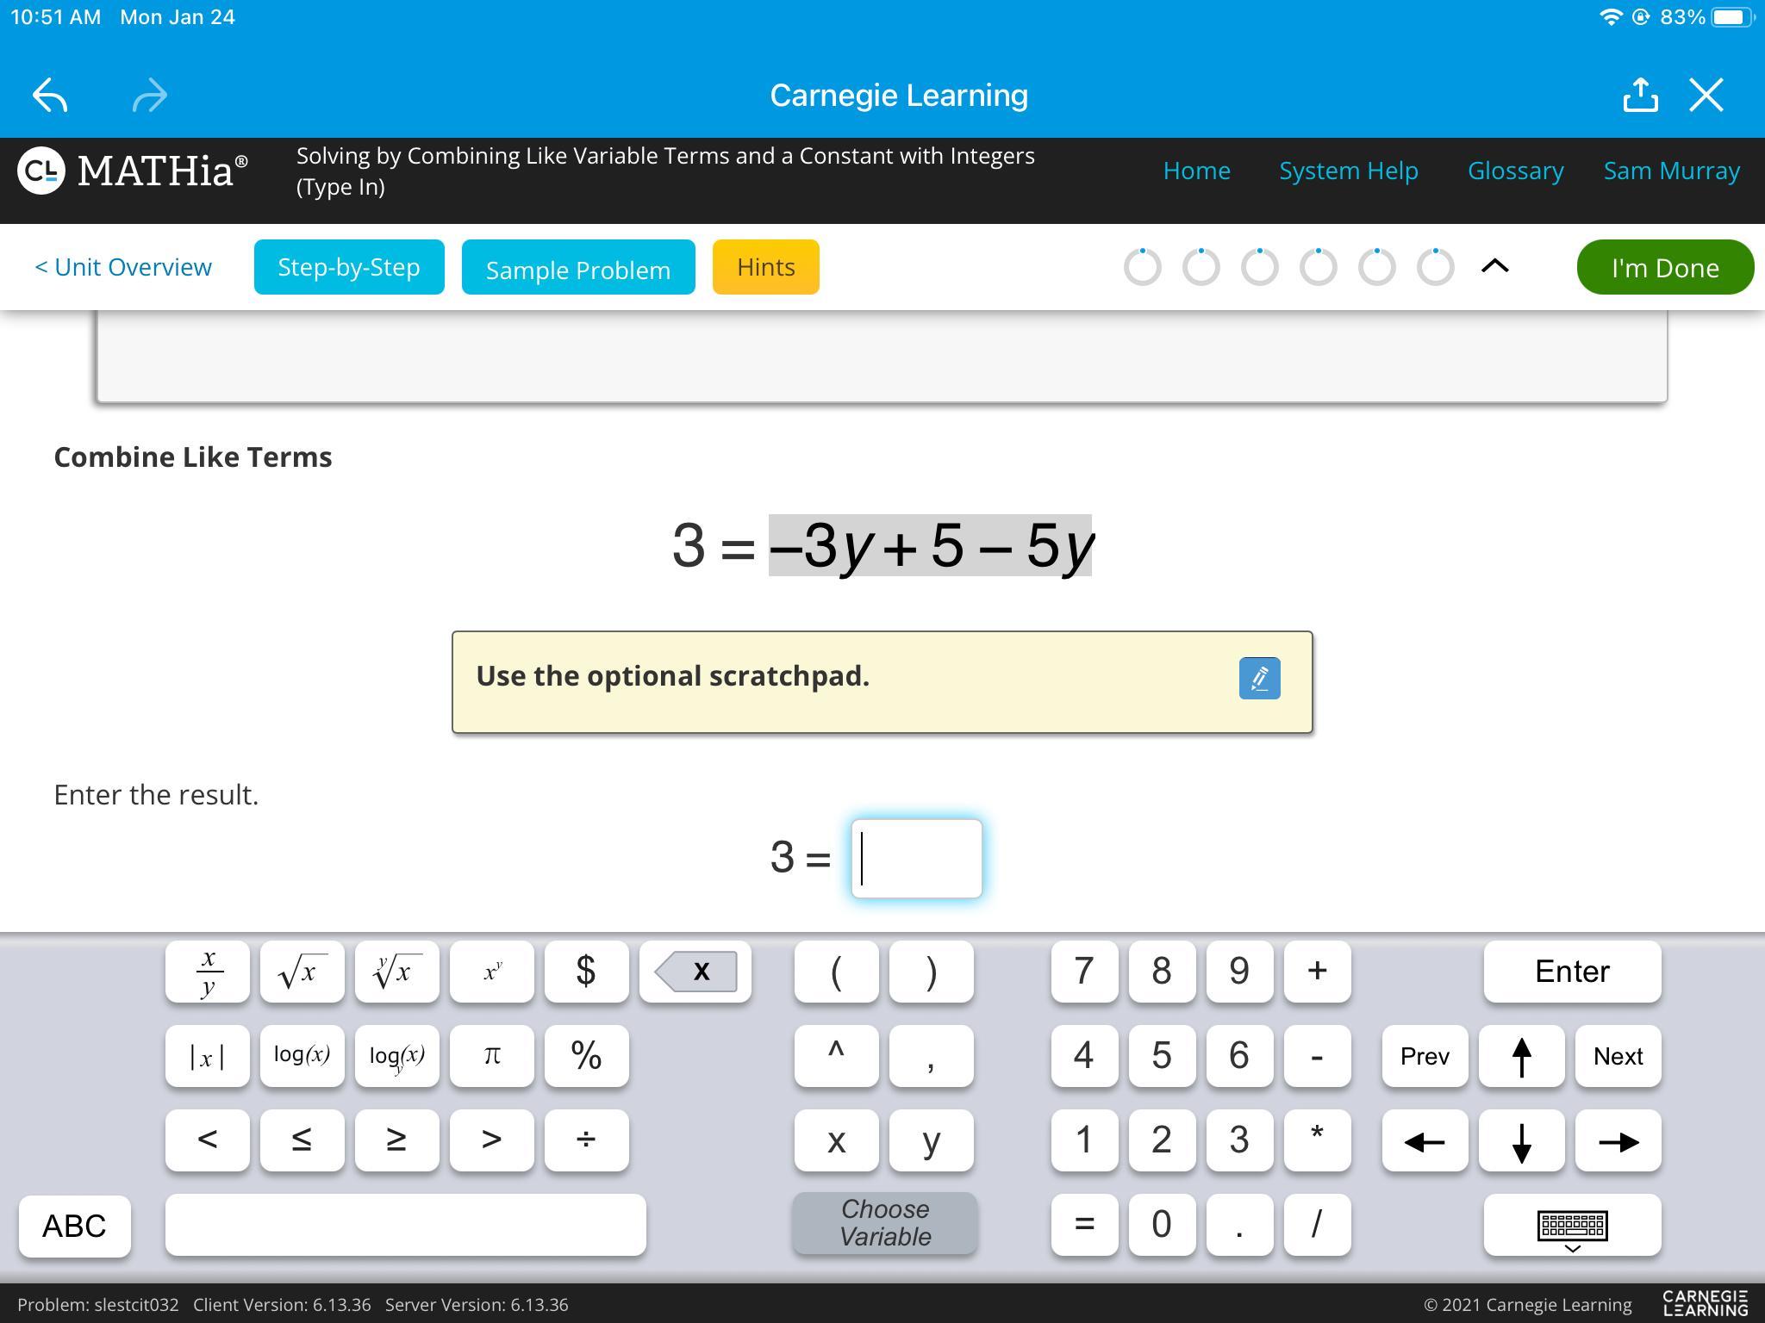The width and height of the screenshot is (1765, 1323).
Task: Return to Unit Overview link
Action: tap(123, 267)
